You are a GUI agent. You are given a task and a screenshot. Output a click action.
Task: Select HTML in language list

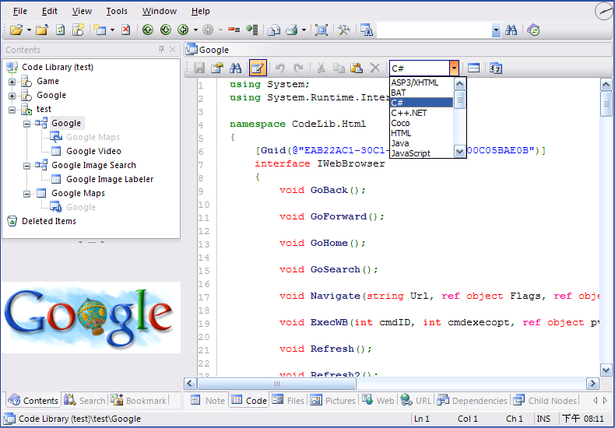pyautogui.click(x=421, y=133)
